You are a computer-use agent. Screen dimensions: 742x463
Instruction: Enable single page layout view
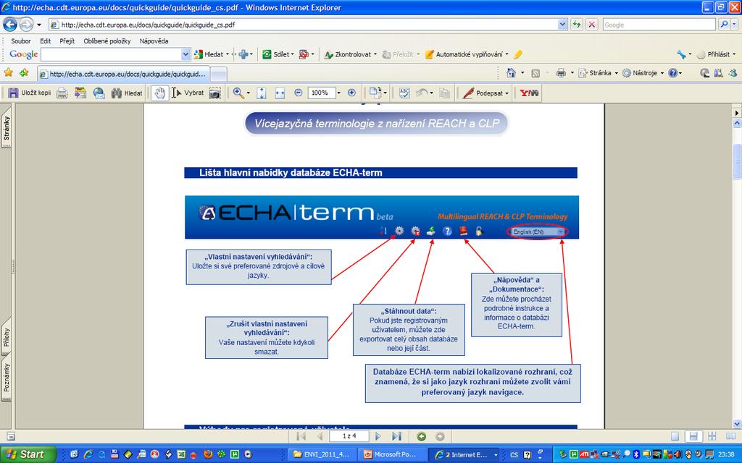tap(675, 436)
